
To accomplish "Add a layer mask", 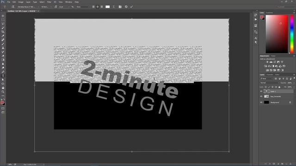I will (274, 164).
